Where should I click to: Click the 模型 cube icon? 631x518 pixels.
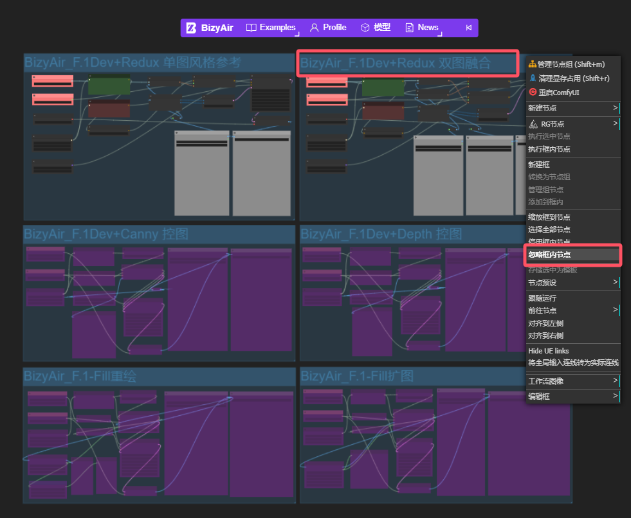pyautogui.click(x=365, y=28)
